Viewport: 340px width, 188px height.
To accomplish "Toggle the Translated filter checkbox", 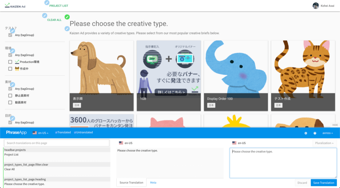I will [x=56, y=133].
